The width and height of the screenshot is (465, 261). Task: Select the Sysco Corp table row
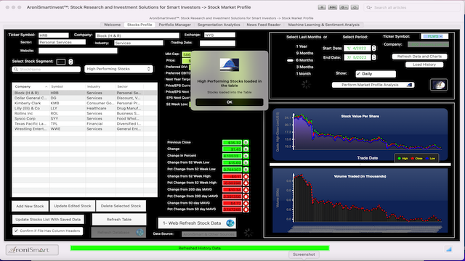pyautogui.click(x=84, y=119)
